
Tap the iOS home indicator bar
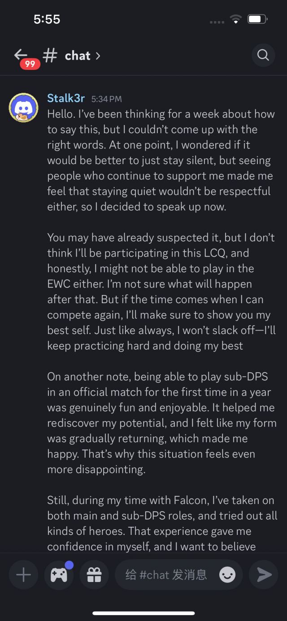pyautogui.click(x=143, y=613)
